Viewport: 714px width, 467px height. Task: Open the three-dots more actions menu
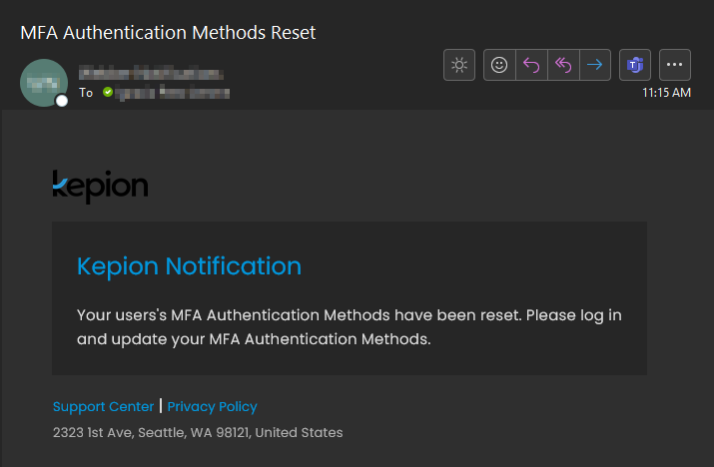click(x=674, y=65)
